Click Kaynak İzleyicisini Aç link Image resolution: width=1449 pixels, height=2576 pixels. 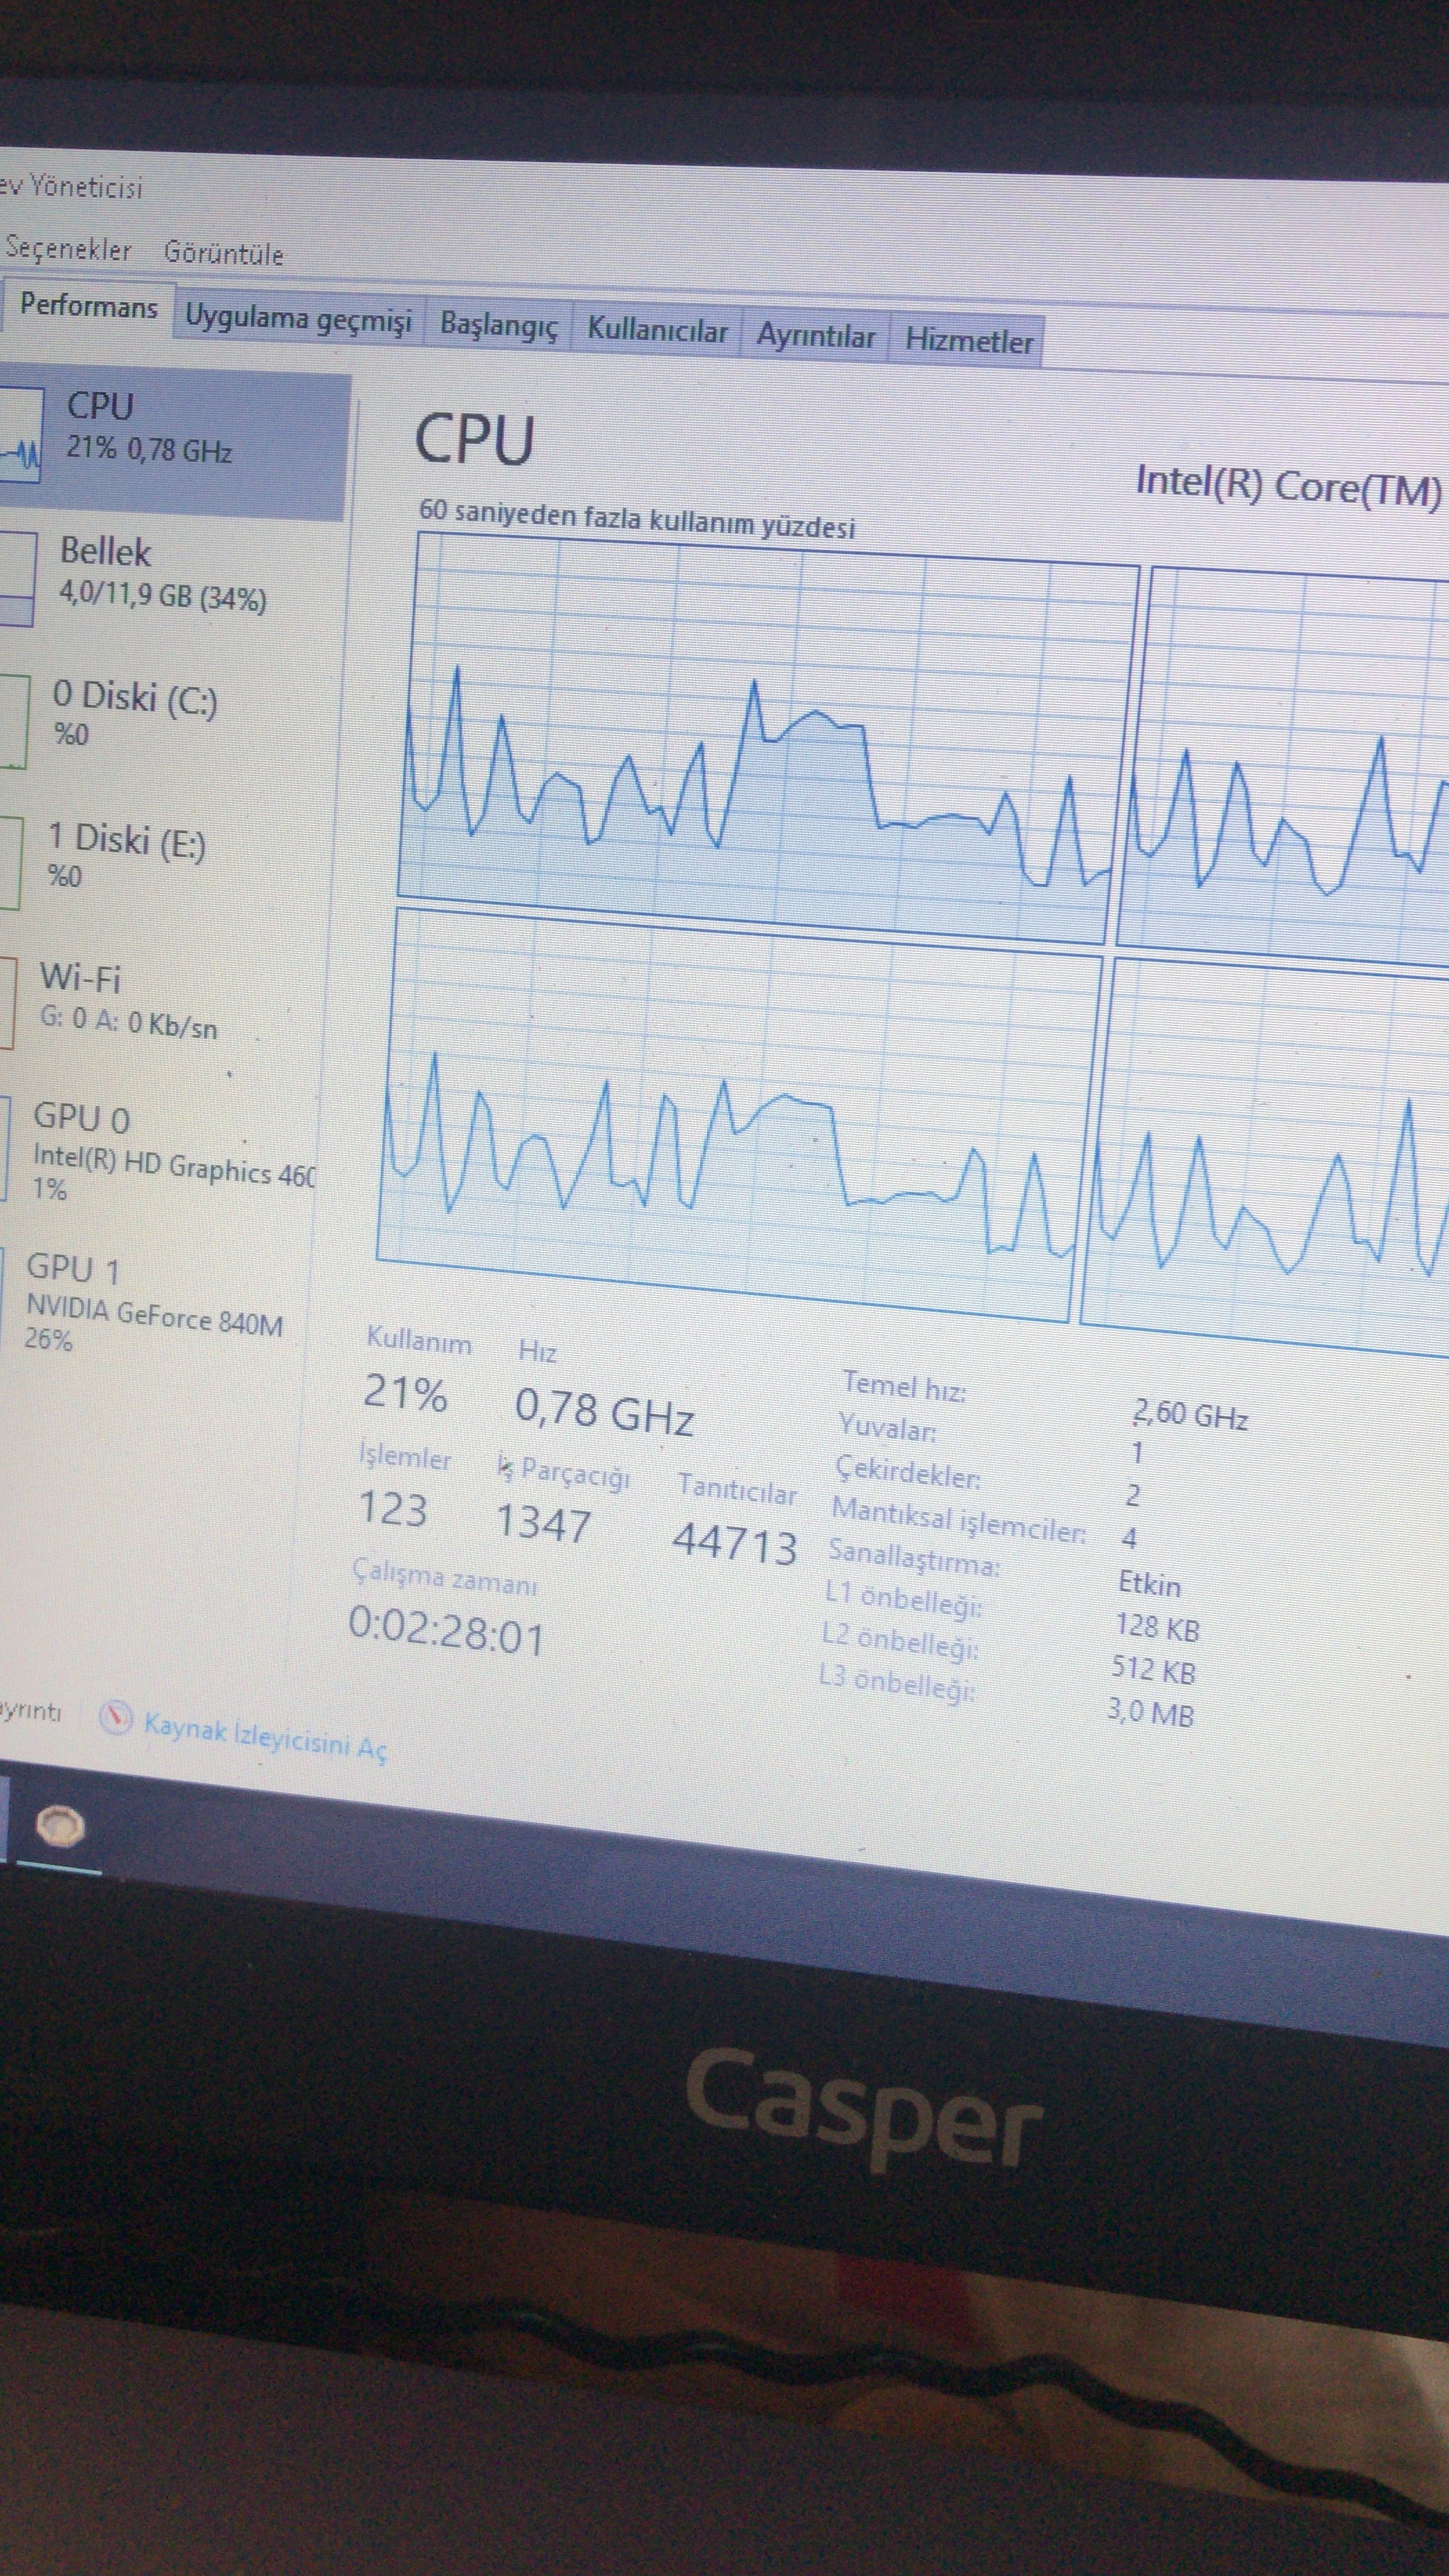(x=265, y=1736)
